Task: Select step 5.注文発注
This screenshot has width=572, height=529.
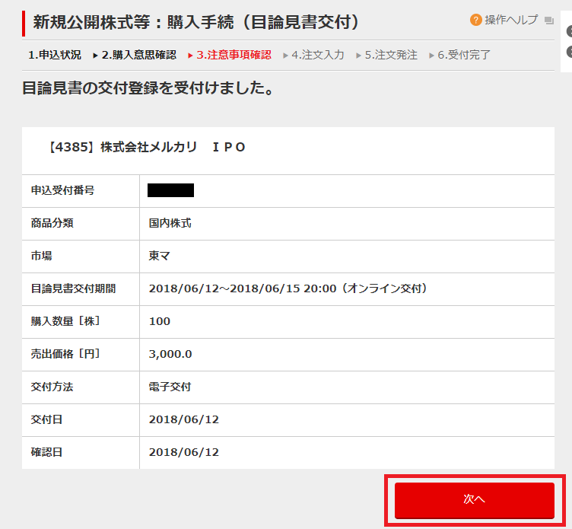Action: coord(391,55)
